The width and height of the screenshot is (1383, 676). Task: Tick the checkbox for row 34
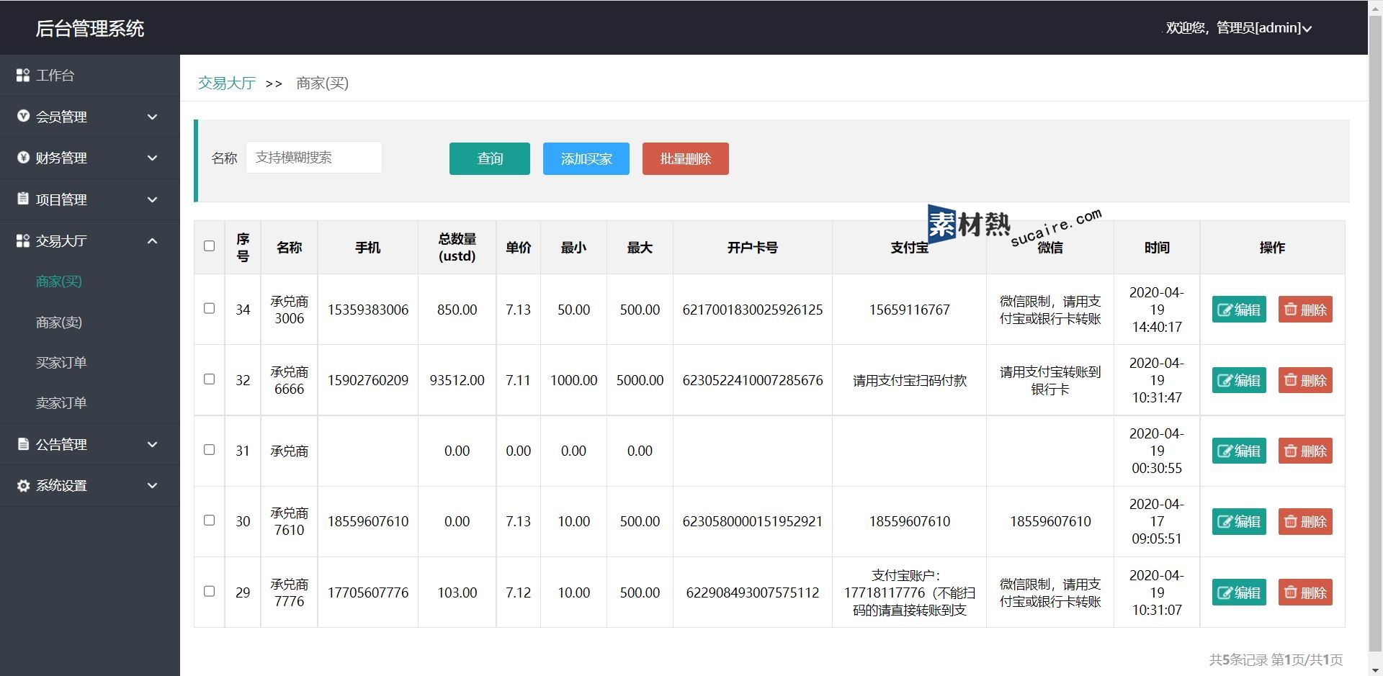(x=210, y=308)
